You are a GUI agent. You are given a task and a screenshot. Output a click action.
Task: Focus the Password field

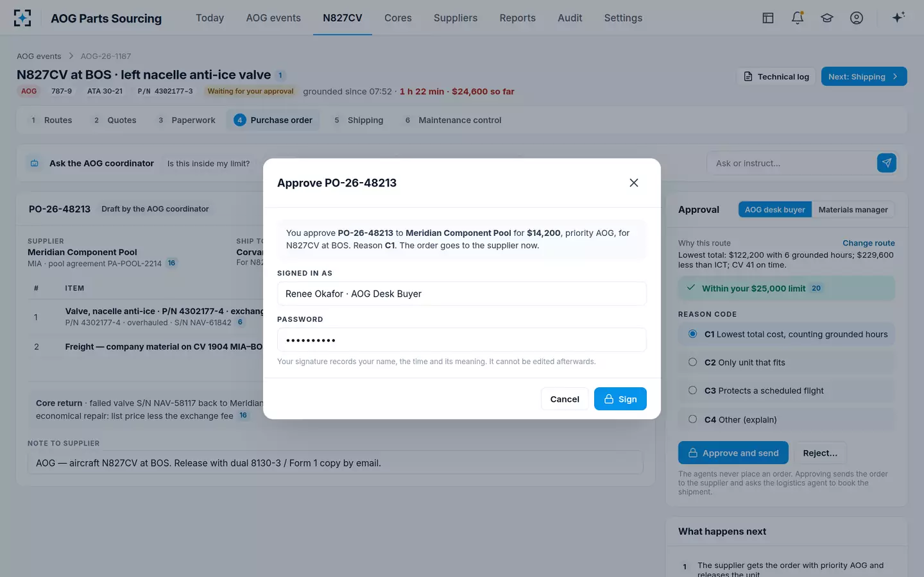(x=462, y=340)
